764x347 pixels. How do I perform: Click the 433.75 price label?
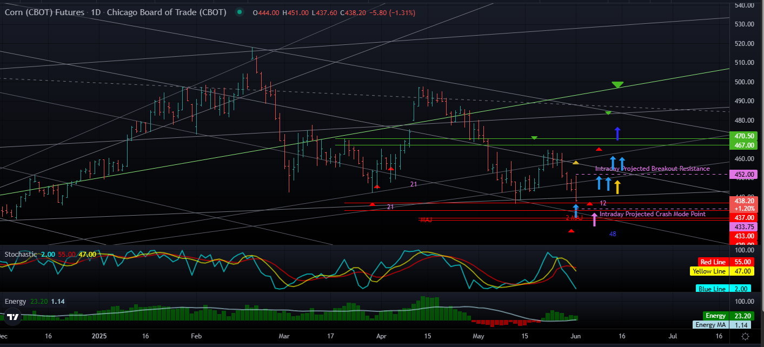coord(745,227)
